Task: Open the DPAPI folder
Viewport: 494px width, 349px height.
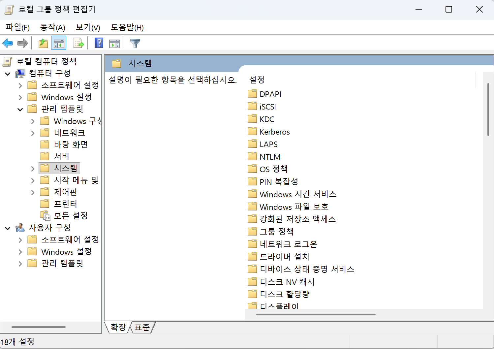Action: click(270, 94)
